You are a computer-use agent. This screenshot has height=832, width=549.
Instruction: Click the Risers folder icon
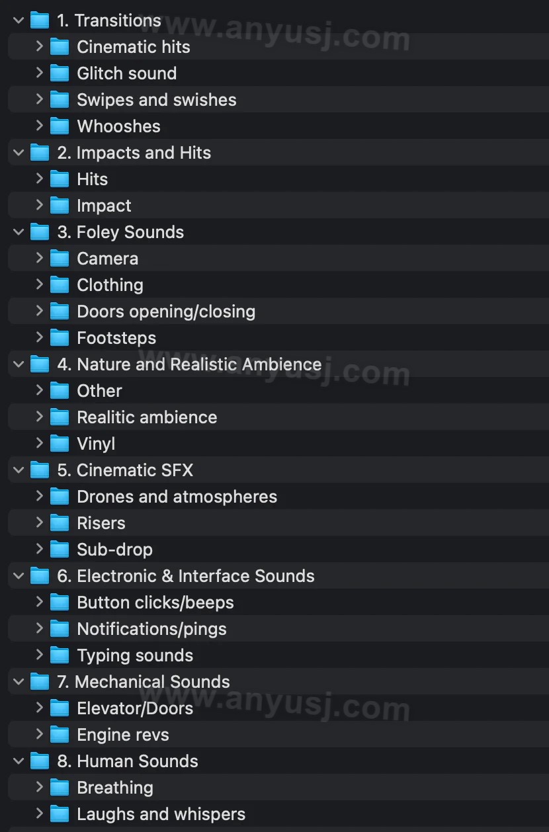point(60,523)
